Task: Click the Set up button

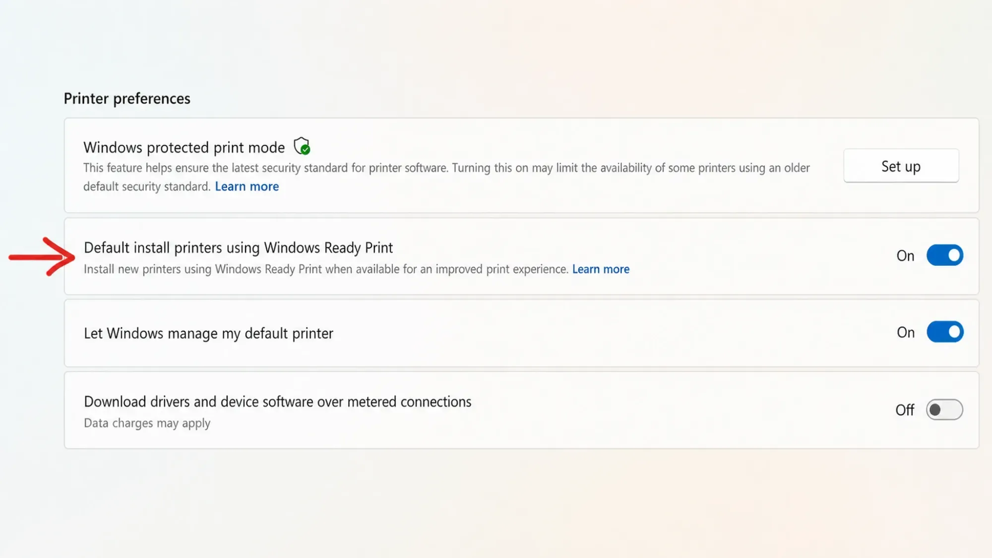Action: coord(901,166)
